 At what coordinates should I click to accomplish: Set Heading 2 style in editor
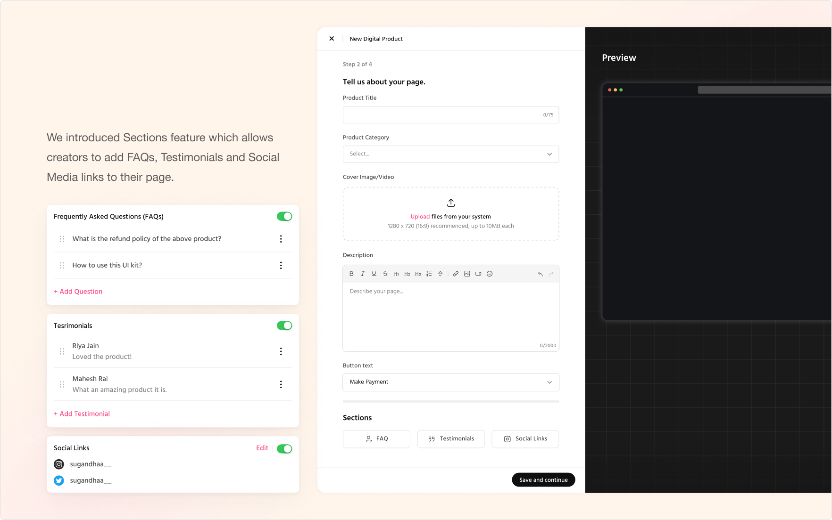tap(407, 274)
